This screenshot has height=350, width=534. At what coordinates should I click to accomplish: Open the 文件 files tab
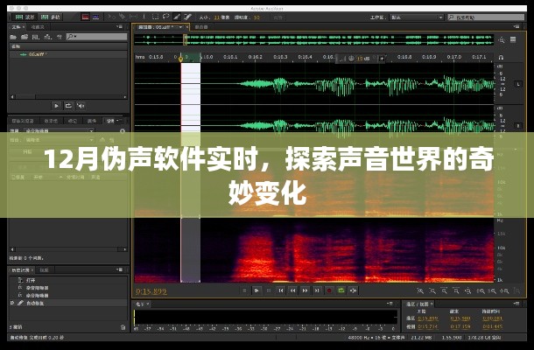[18, 27]
